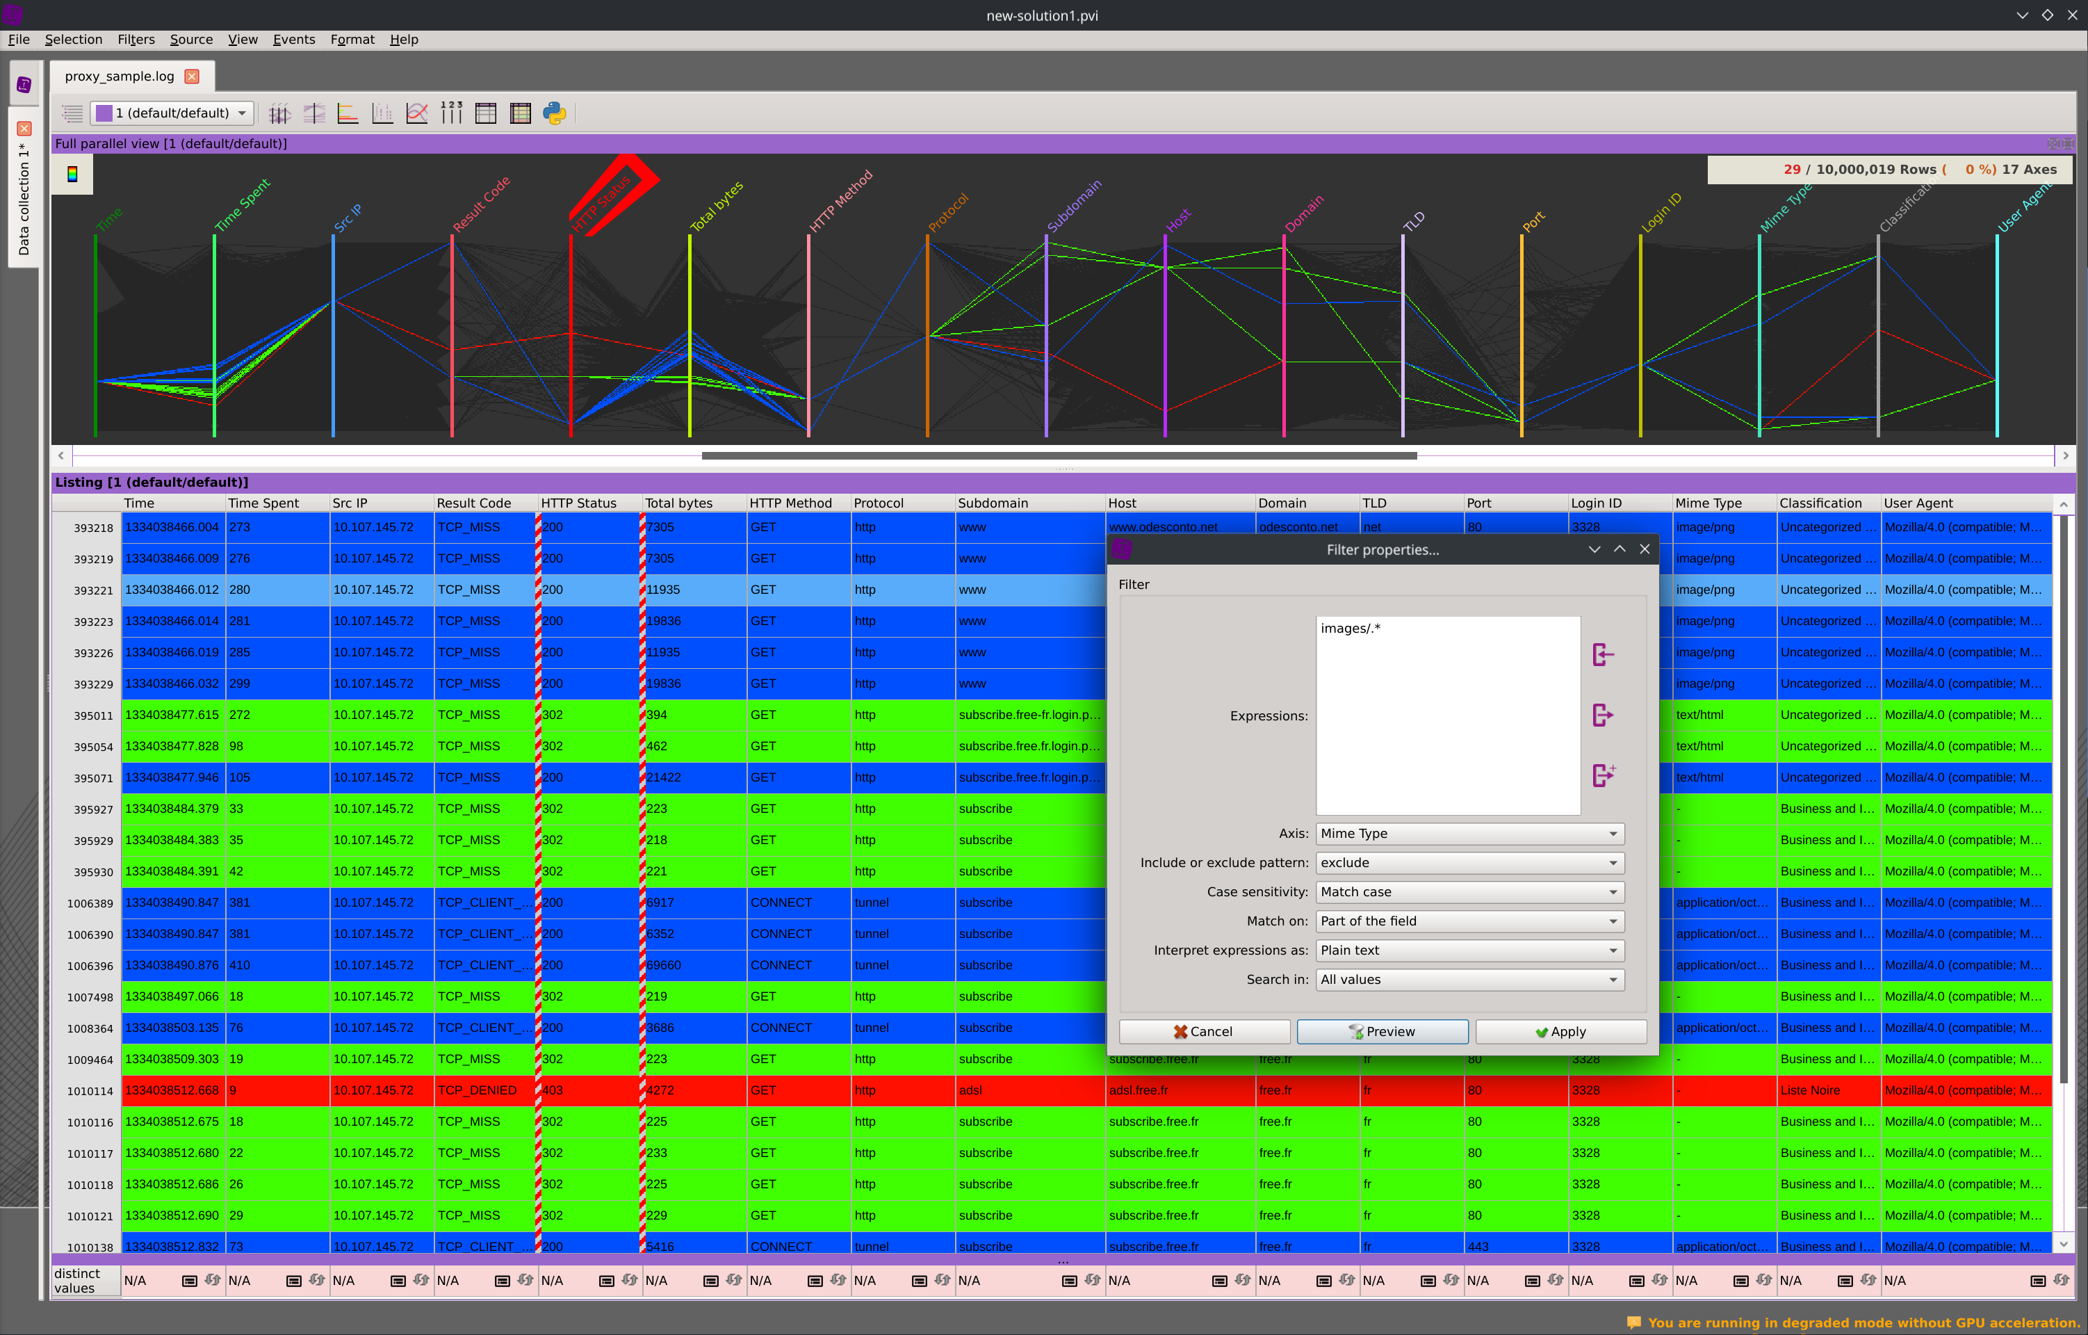The width and height of the screenshot is (2088, 1335).
Task: Open the Axis dropdown showing Mime Type
Action: [1469, 834]
